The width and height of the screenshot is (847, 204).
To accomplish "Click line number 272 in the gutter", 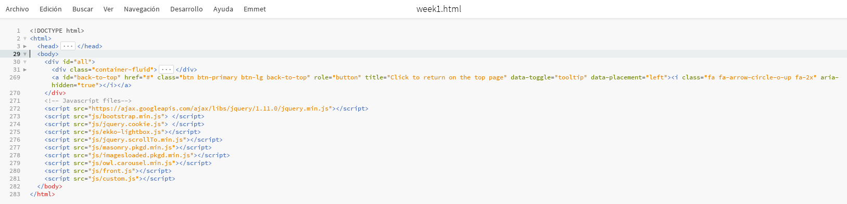I will point(15,108).
